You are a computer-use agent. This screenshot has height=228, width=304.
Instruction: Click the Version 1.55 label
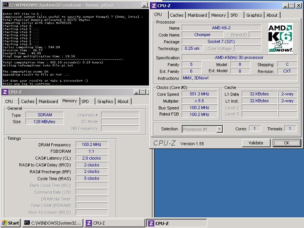(192, 144)
